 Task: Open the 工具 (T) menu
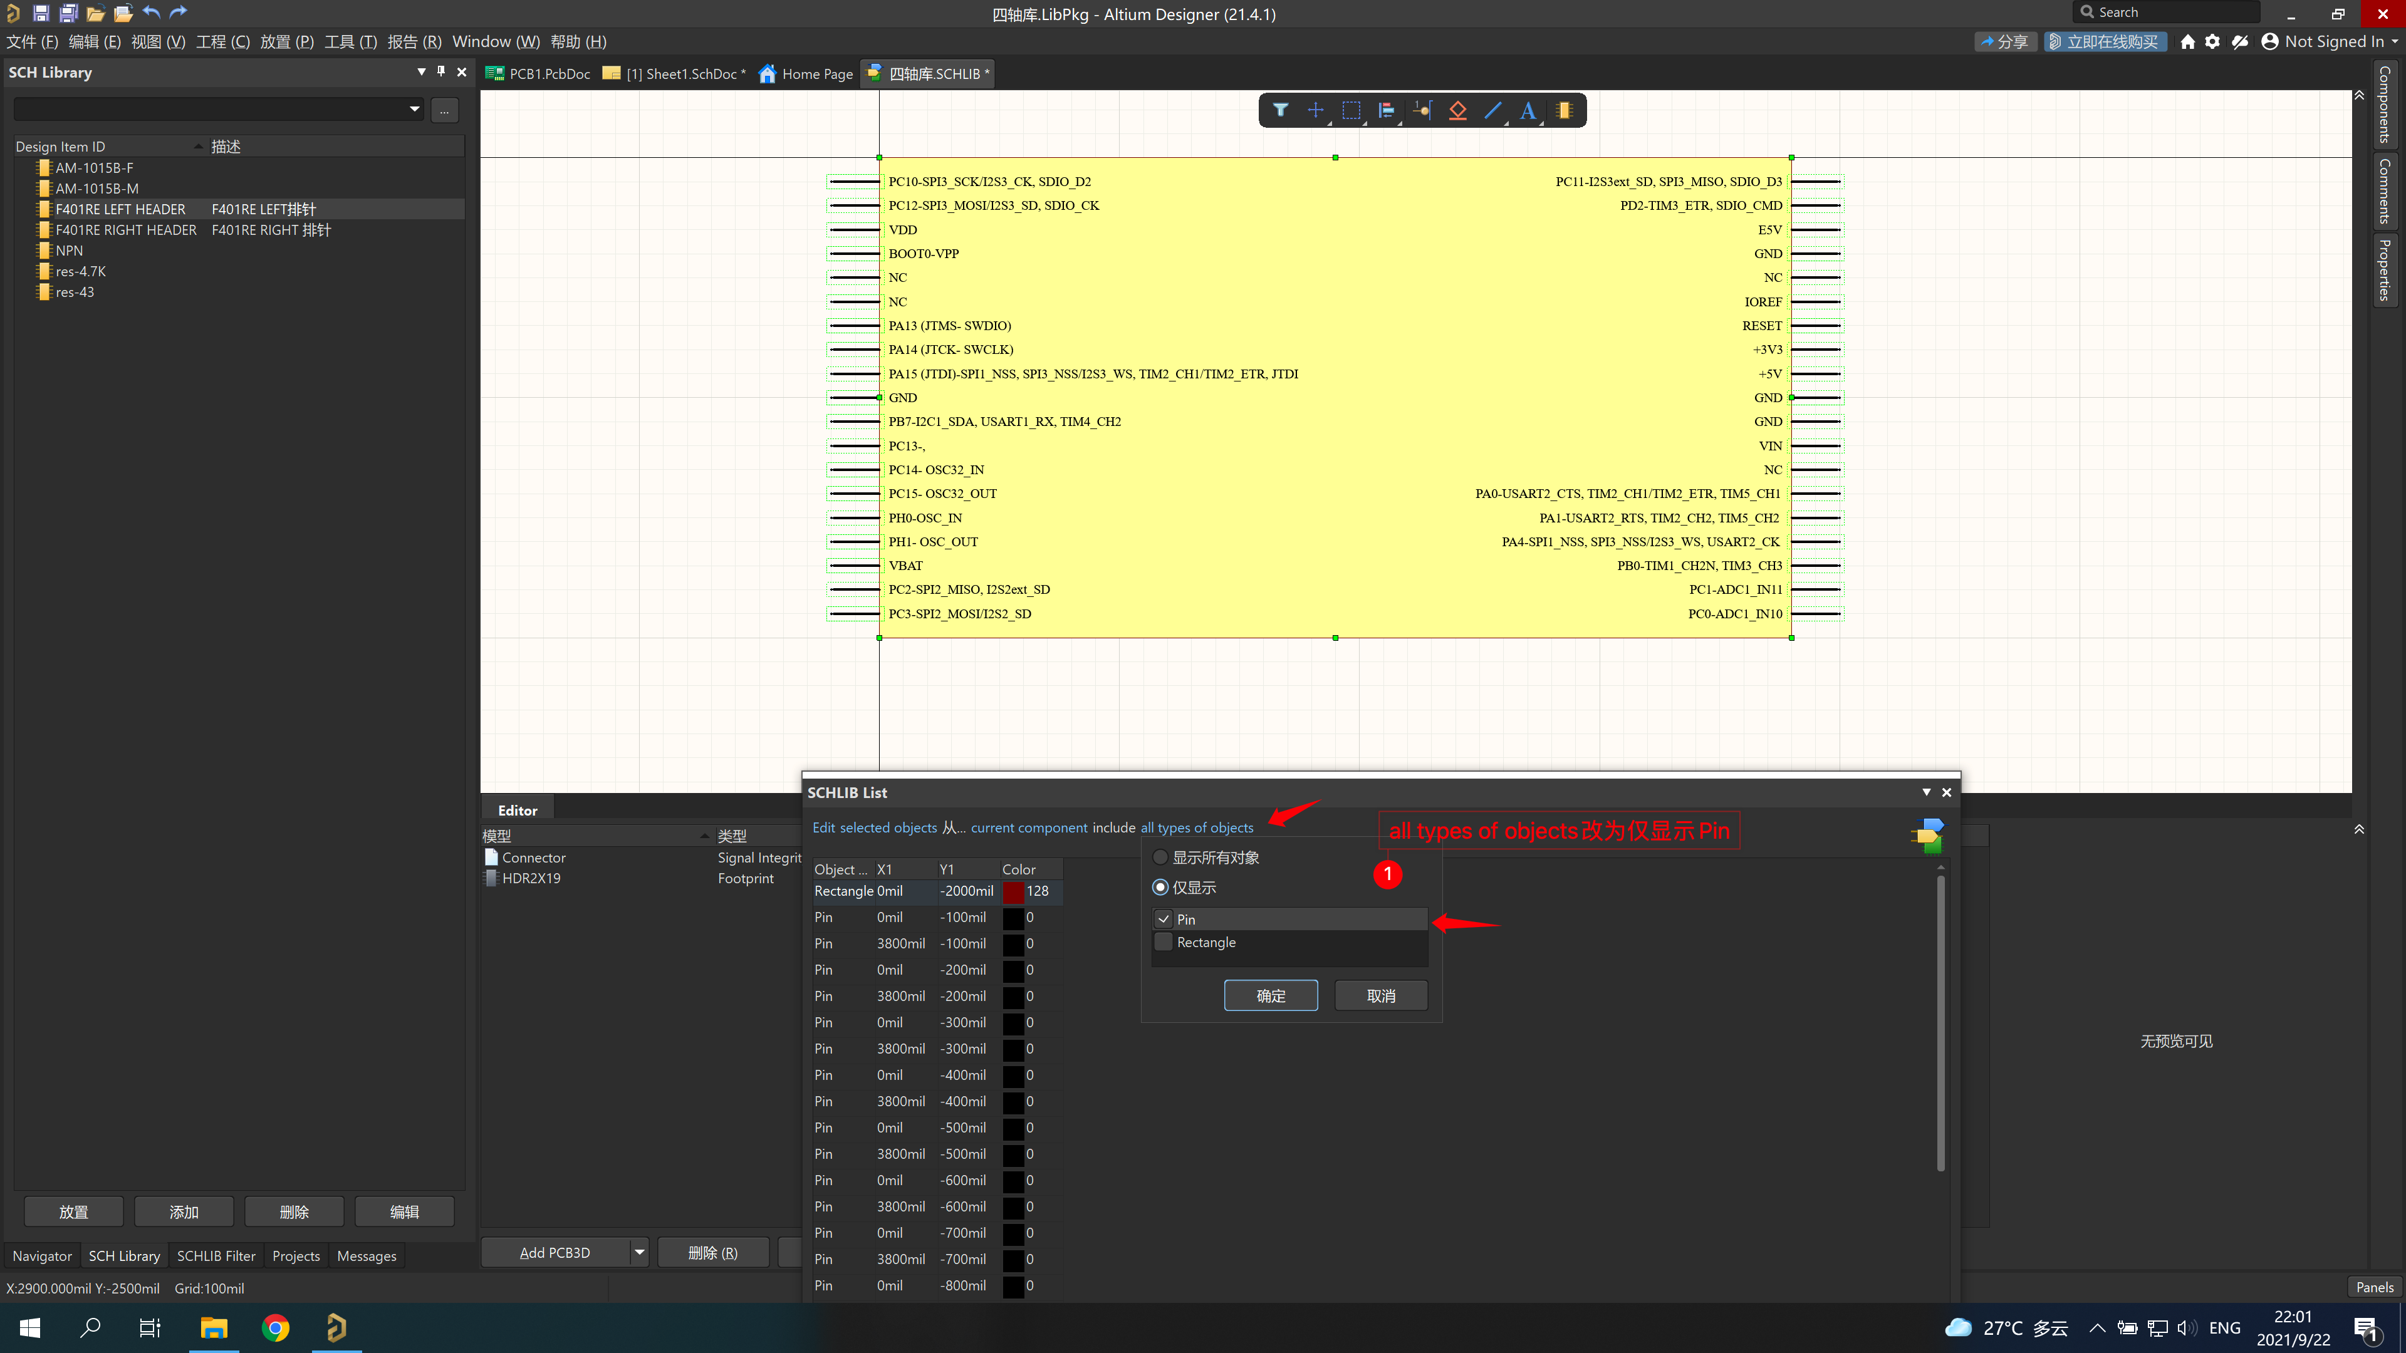tap(350, 41)
